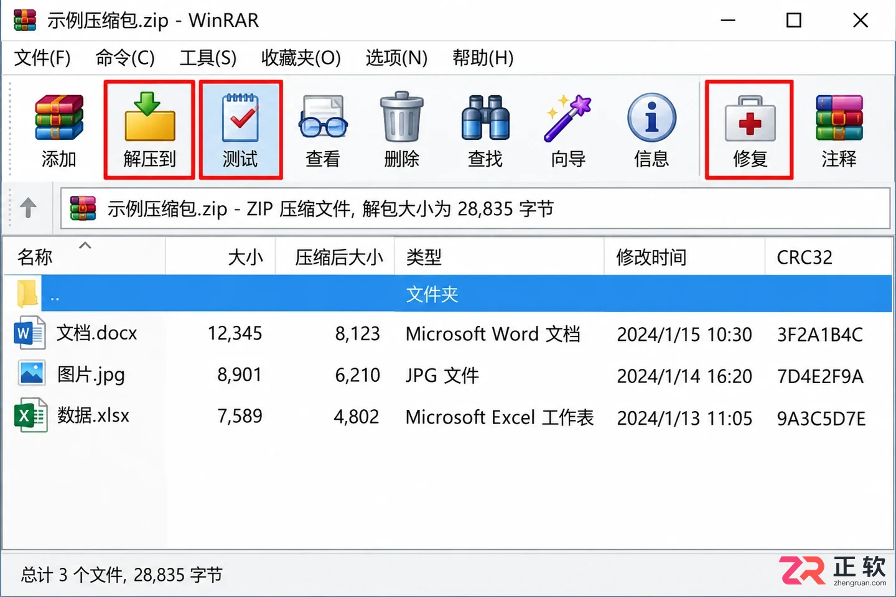The width and height of the screenshot is (896, 597).
Task: Minimize the WinRAR window
Action: [x=728, y=21]
